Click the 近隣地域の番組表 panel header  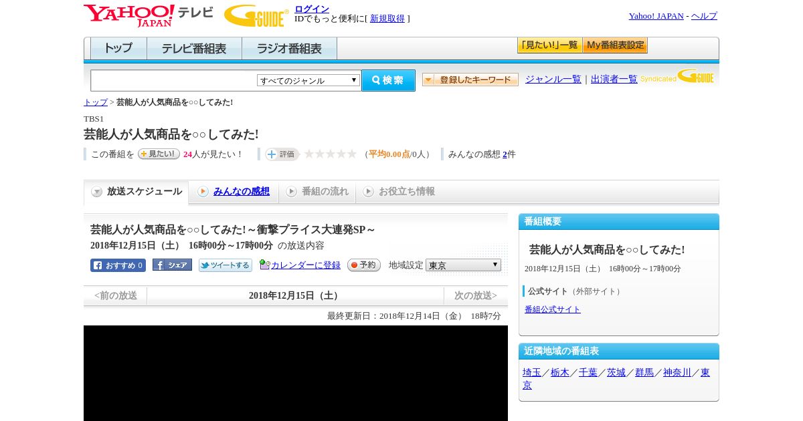619,351
